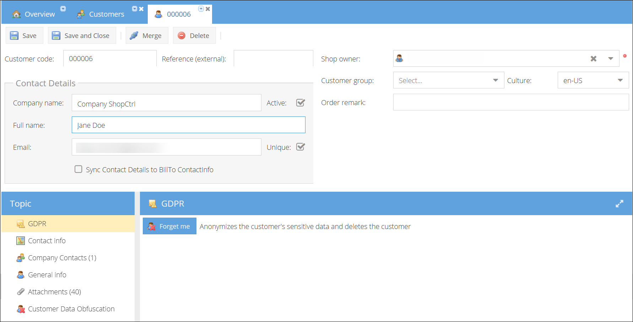Click the Merge toolbar icon

[134, 36]
